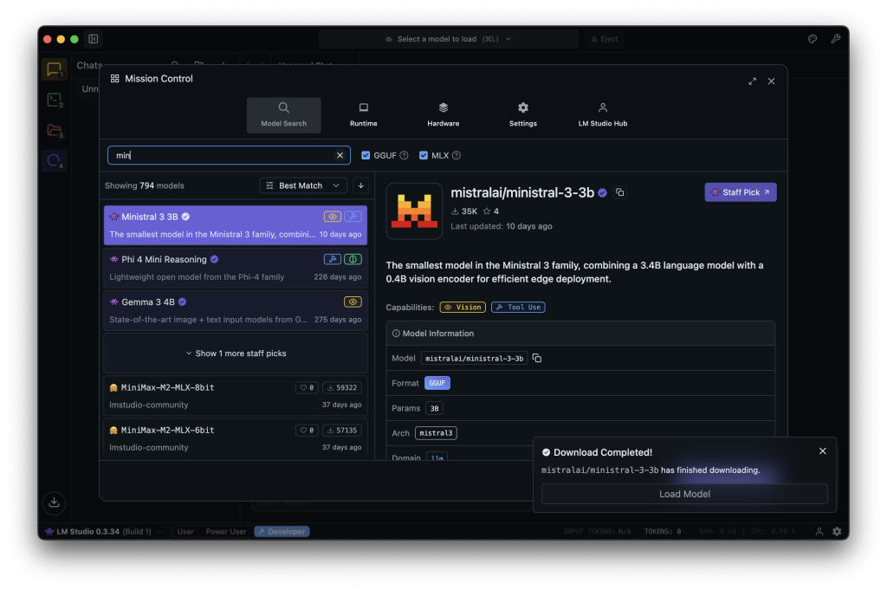Screen dimensions: 887x590
Task: Expand Show 1 more staff picks
Action: tap(236, 353)
